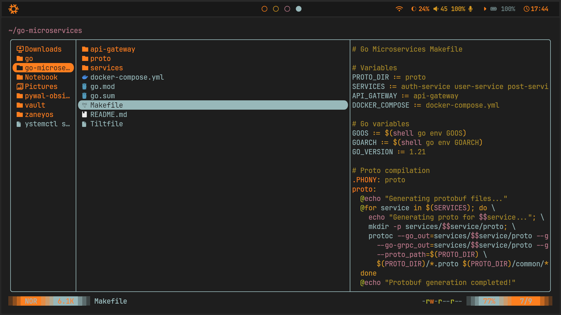The height and width of the screenshot is (315, 561).
Task: Click the Makefile icon in the highlighted row
Action: click(x=84, y=105)
